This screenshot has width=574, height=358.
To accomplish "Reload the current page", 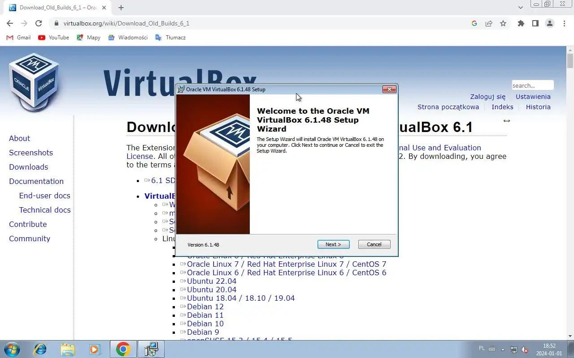I will 39,23.
